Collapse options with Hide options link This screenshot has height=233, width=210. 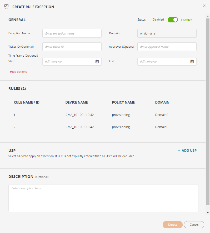[x=18, y=72]
